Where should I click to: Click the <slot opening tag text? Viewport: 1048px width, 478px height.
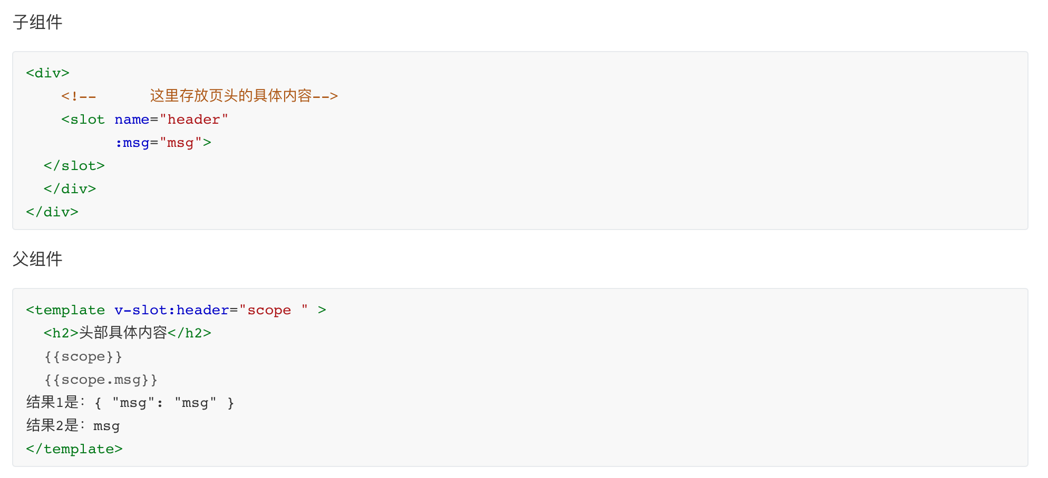click(83, 119)
